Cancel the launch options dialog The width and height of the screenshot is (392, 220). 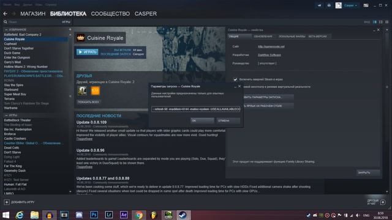click(x=228, y=121)
